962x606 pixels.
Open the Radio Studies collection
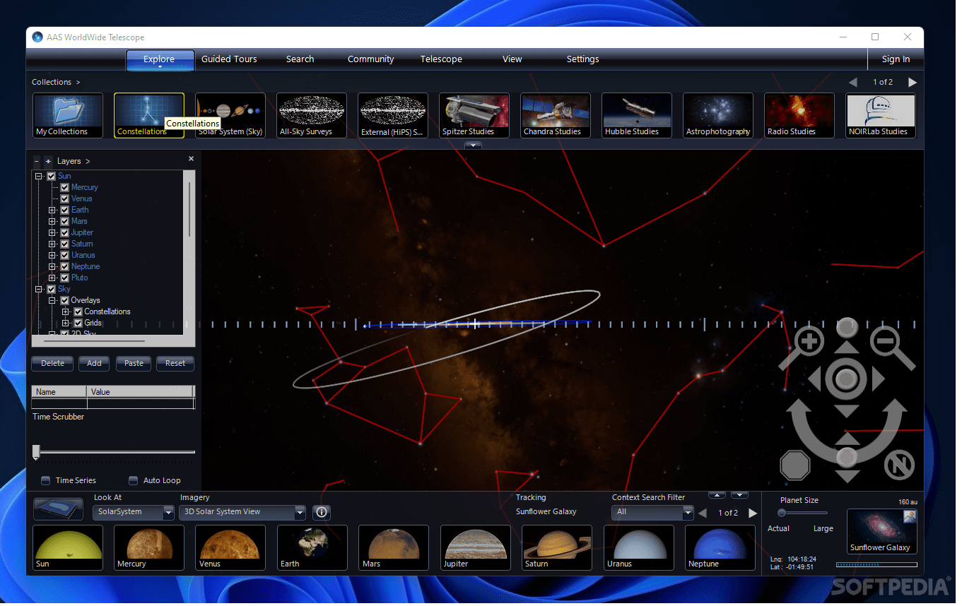(x=799, y=116)
